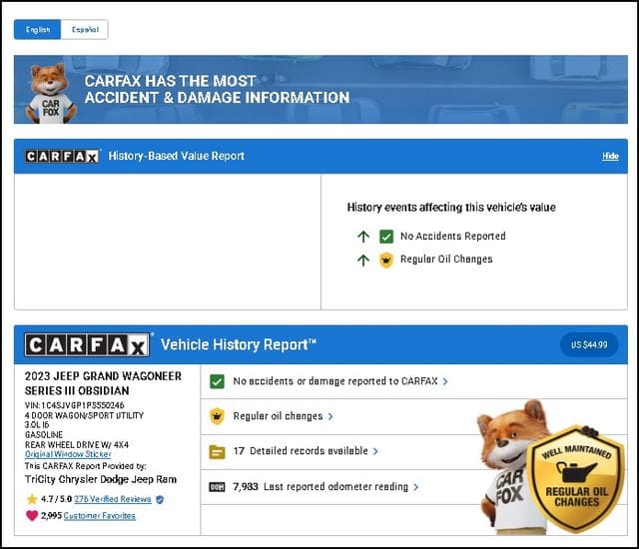Click green check next to No accidents or damage
Image resolution: width=639 pixels, height=549 pixels.
(217, 381)
